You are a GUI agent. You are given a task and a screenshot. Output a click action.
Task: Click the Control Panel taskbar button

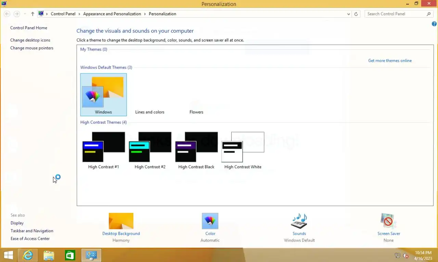click(91, 255)
